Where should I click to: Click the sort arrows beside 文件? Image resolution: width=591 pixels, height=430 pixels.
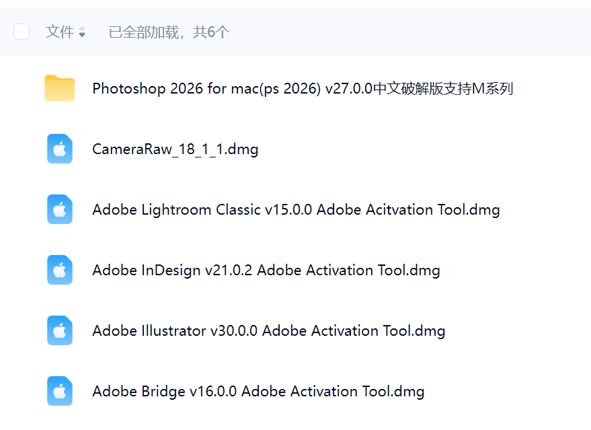click(82, 32)
